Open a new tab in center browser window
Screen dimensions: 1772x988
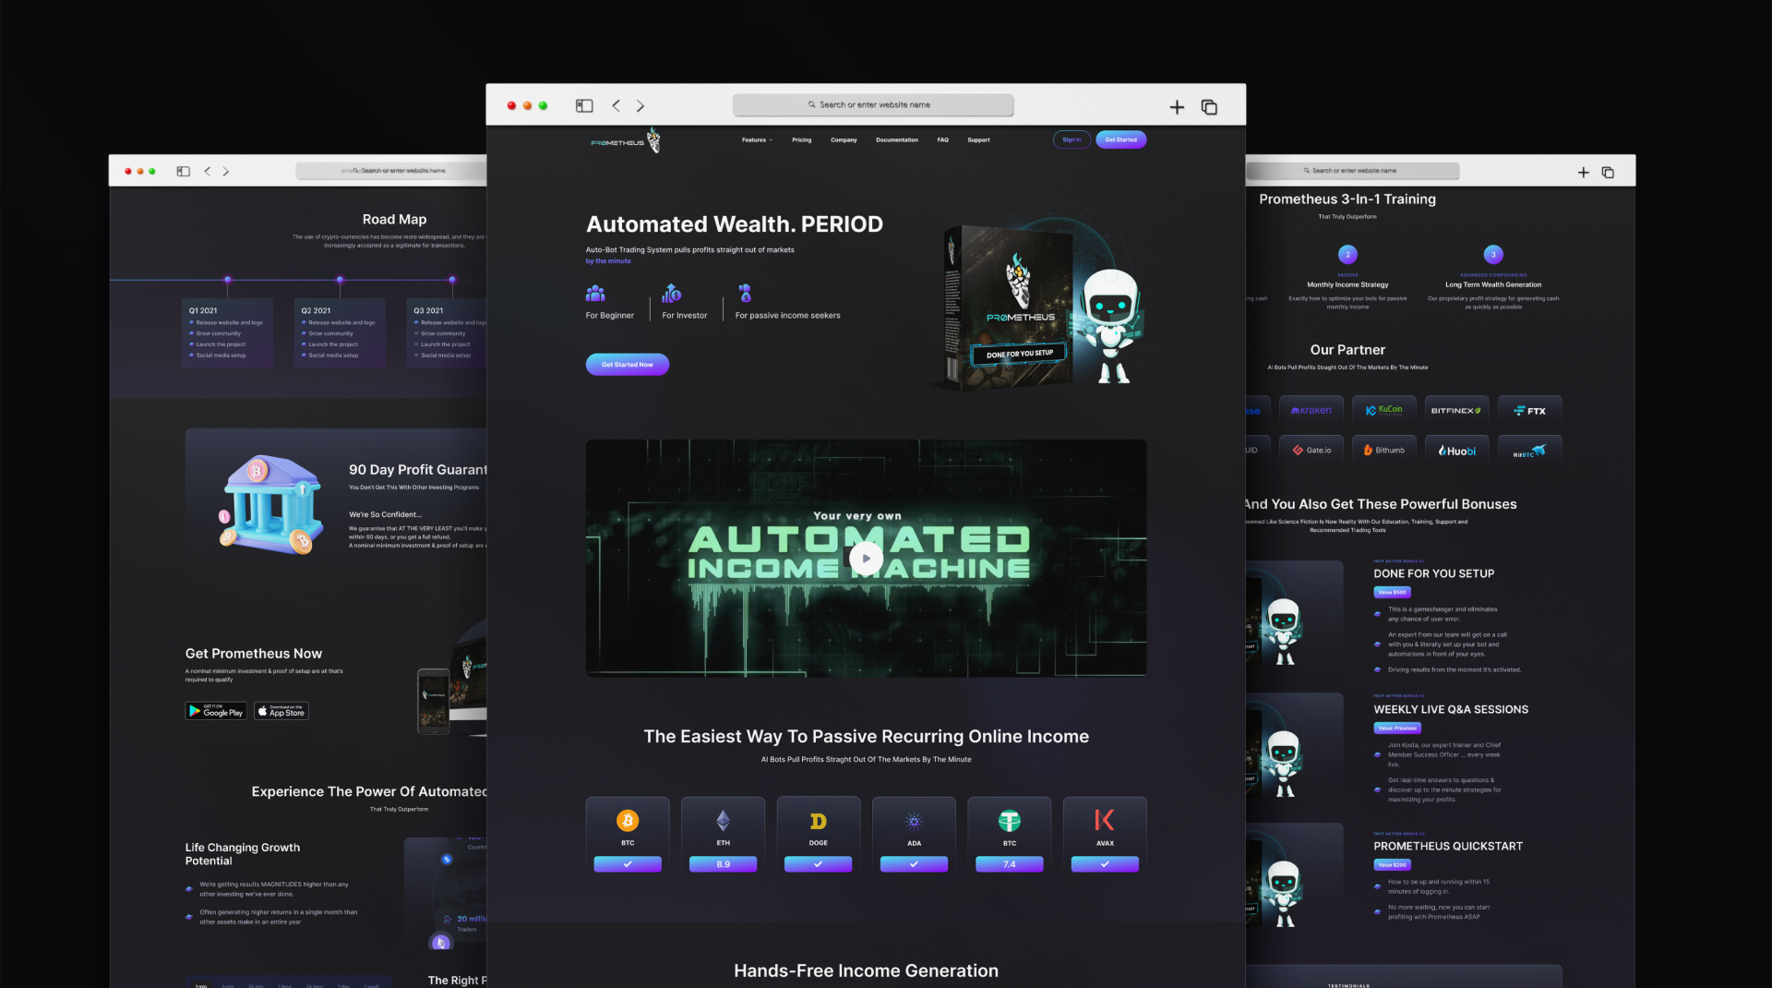point(1177,107)
